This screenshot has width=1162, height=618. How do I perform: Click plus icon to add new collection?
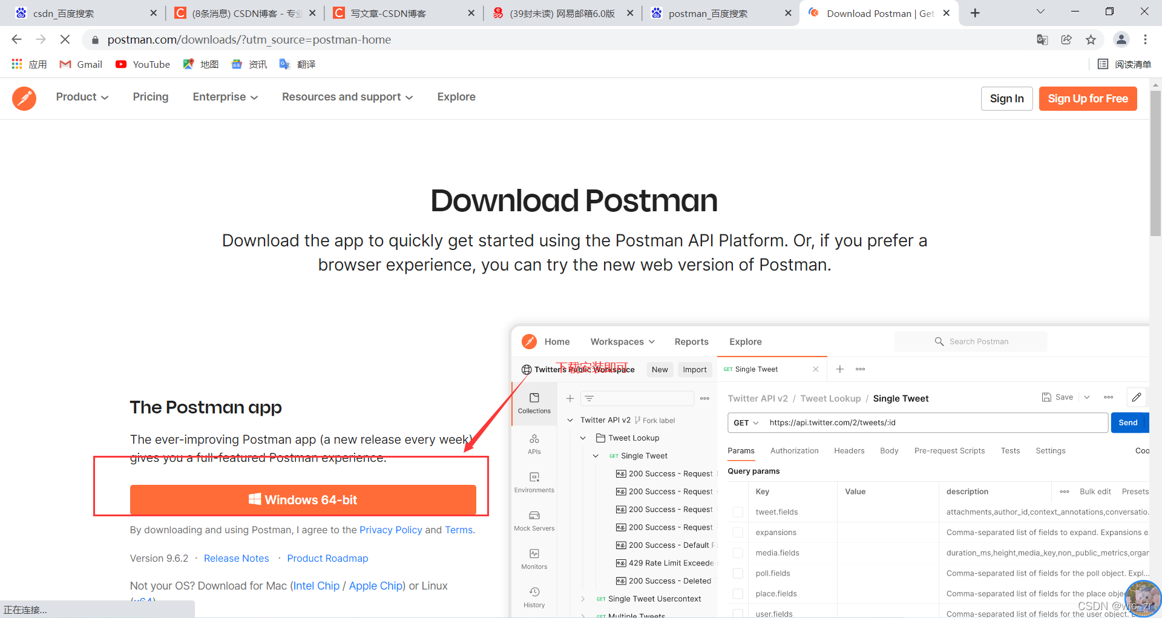click(x=570, y=398)
